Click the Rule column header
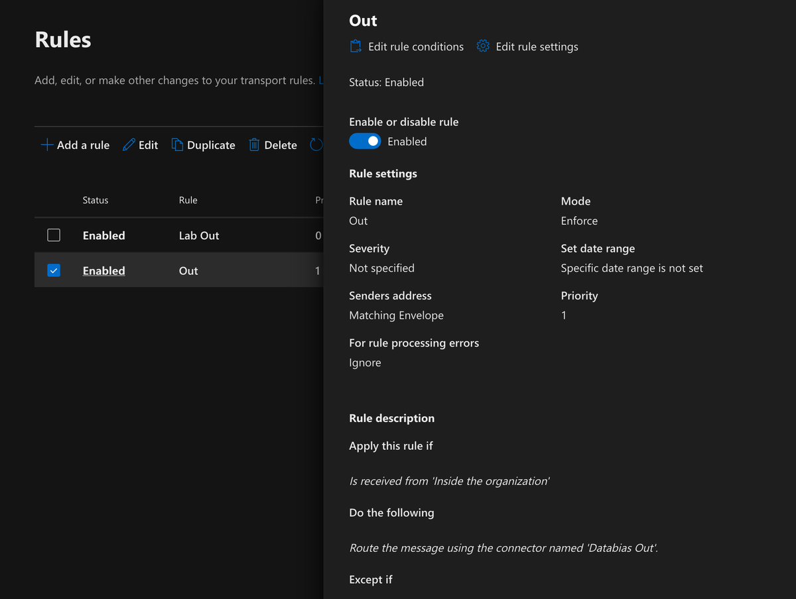The width and height of the screenshot is (796, 599). [x=188, y=200]
